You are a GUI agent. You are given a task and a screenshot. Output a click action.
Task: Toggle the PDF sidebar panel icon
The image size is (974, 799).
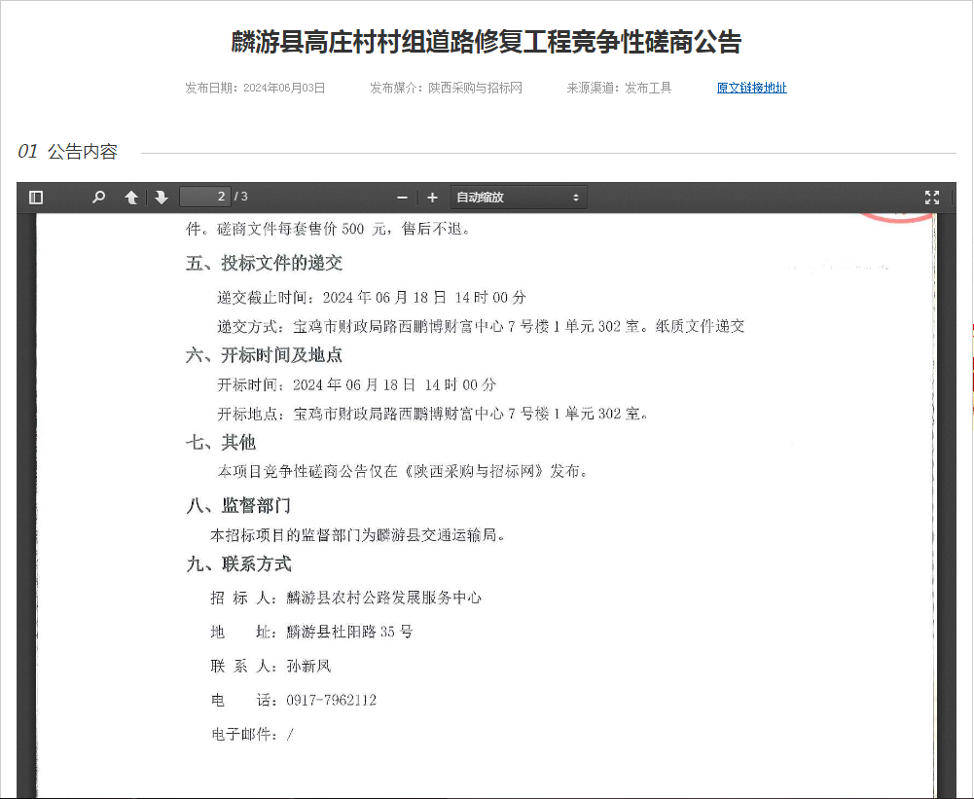pyautogui.click(x=36, y=198)
